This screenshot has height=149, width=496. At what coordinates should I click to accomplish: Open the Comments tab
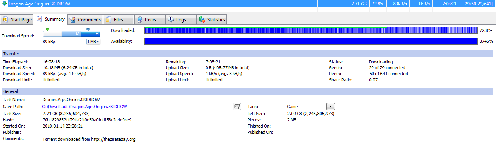[x=85, y=19]
